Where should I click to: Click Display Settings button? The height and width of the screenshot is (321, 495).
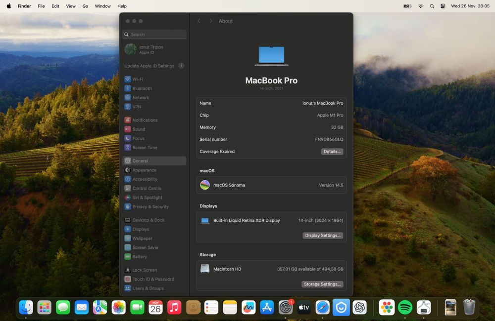pos(323,235)
